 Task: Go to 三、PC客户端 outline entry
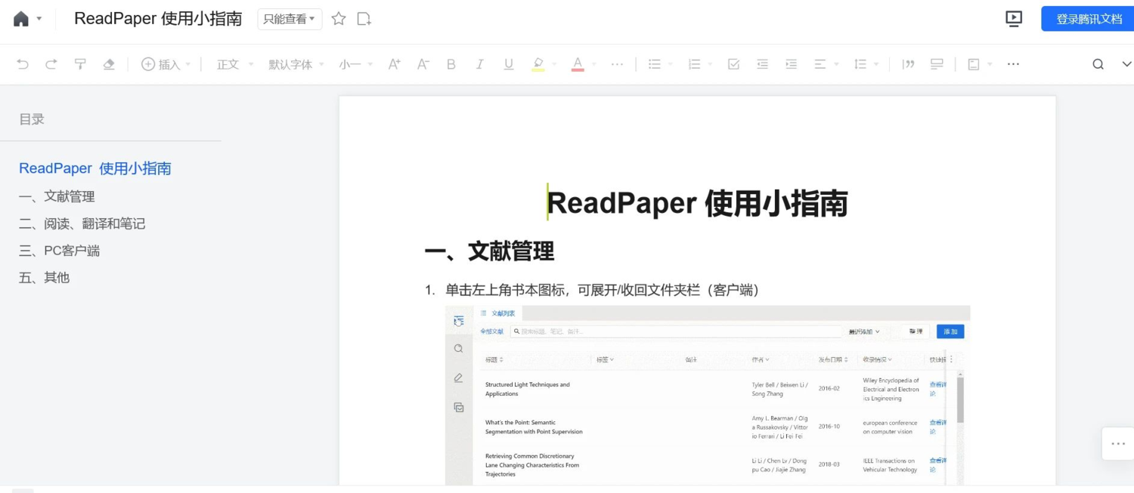click(59, 251)
